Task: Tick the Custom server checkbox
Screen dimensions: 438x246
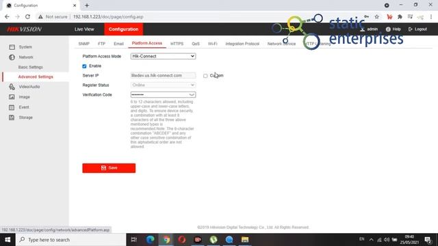Action: [205, 76]
